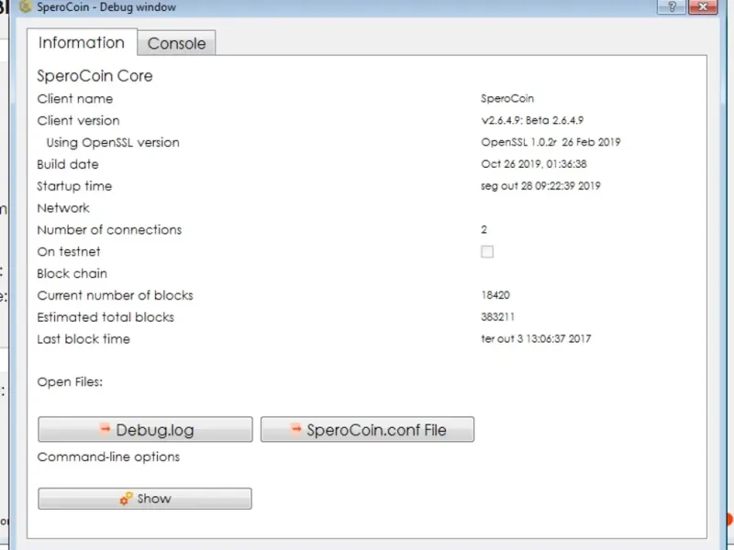Select OpenSSL 1.0.2r 26 Feb 2019 value
Viewport: 734px width, 550px height.
point(550,142)
